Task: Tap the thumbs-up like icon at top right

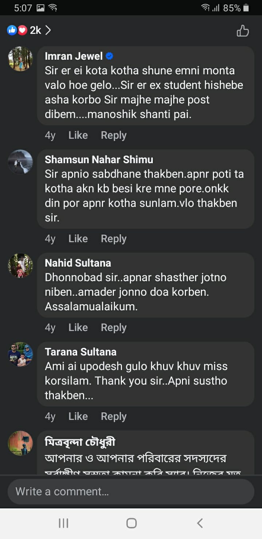Action: pos(243,31)
